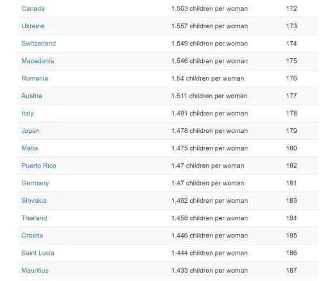
Task: Open the Japan country link
Action: [30, 131]
